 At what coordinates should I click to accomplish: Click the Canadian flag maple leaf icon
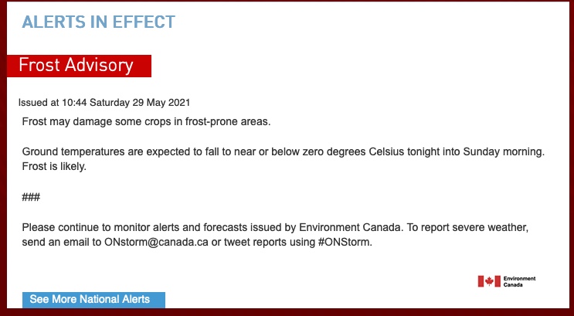point(489,281)
